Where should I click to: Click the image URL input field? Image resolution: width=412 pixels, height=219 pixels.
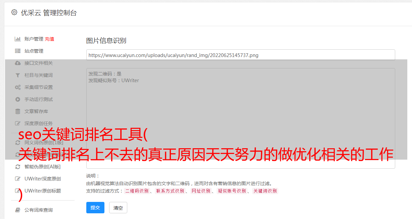coord(240,55)
